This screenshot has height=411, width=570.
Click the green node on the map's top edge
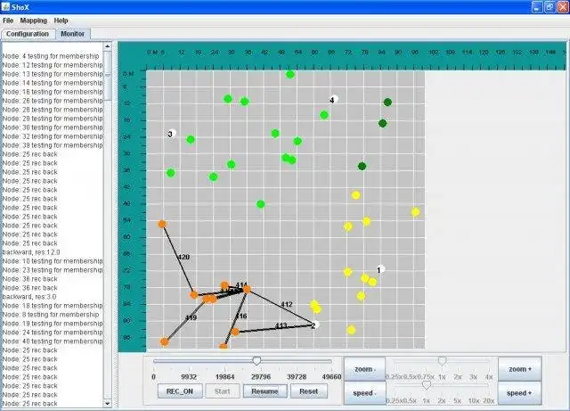pyautogui.click(x=290, y=74)
